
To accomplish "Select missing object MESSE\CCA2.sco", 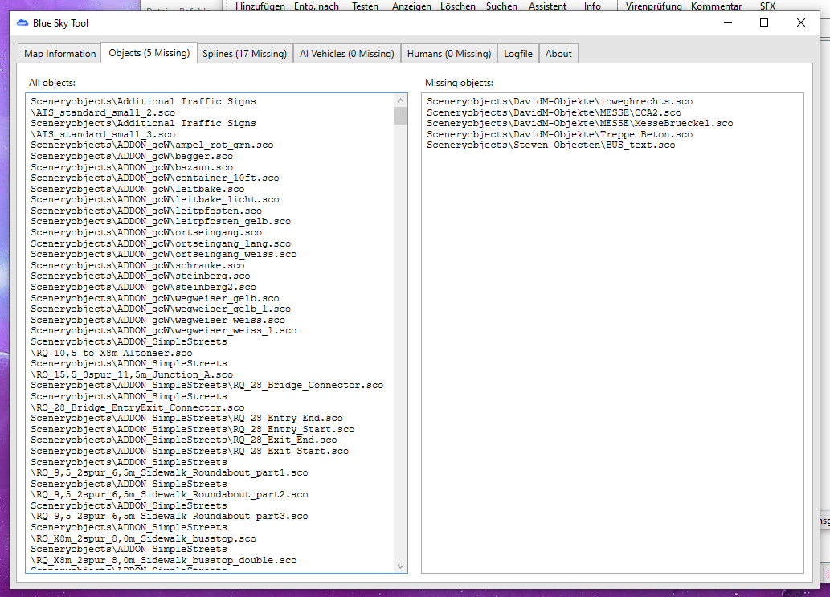I will 554,112.
